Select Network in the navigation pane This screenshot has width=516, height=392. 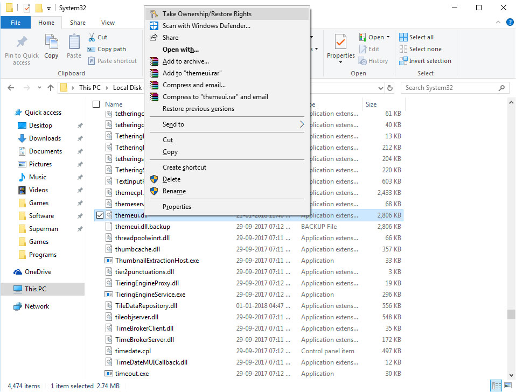[x=37, y=306]
